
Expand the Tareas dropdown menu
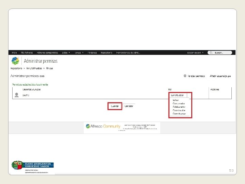[x=79, y=52]
